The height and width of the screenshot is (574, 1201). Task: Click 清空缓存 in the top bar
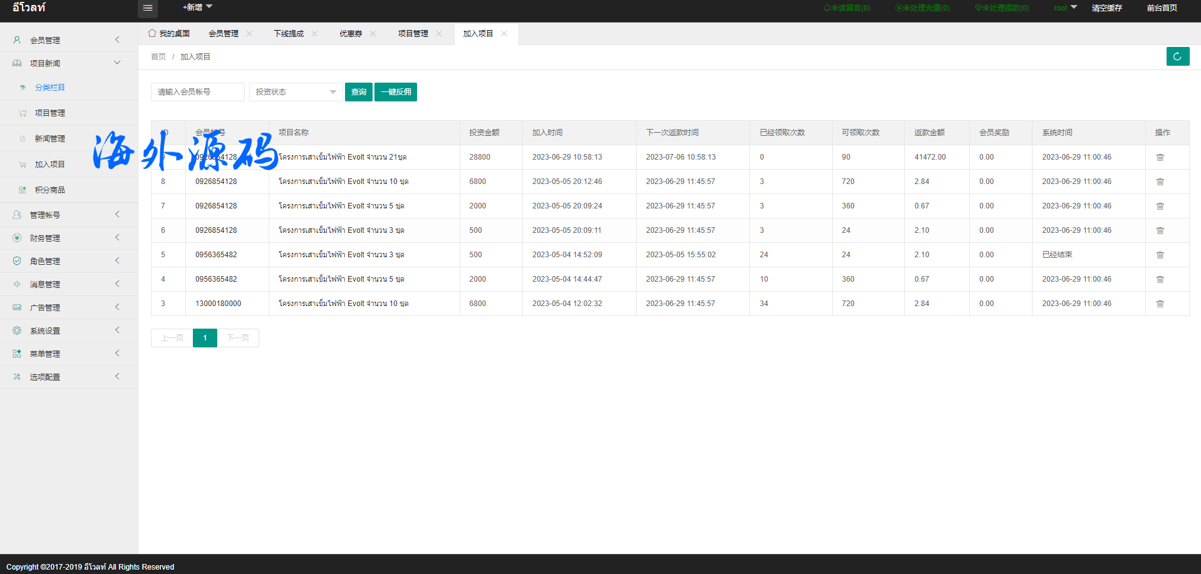coord(1106,8)
